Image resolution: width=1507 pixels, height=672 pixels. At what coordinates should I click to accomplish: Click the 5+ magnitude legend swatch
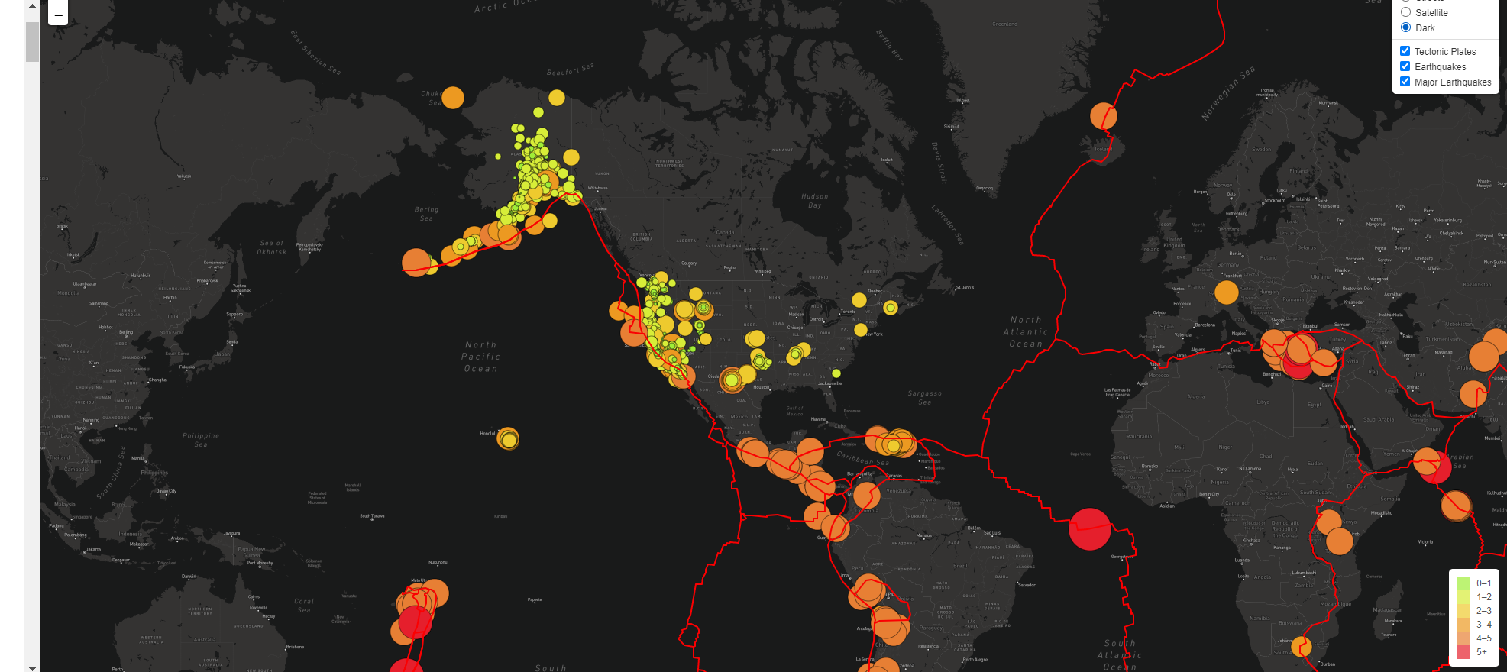[x=1463, y=652]
